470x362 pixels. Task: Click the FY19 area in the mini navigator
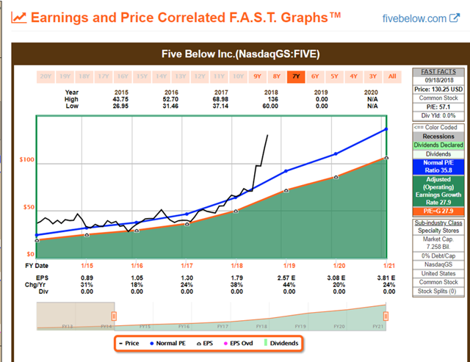point(300,326)
